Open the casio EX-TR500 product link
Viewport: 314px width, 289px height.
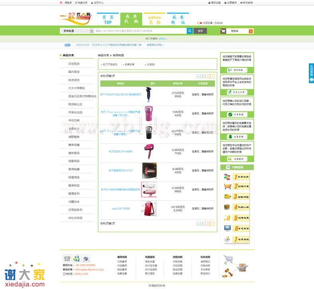point(120,209)
